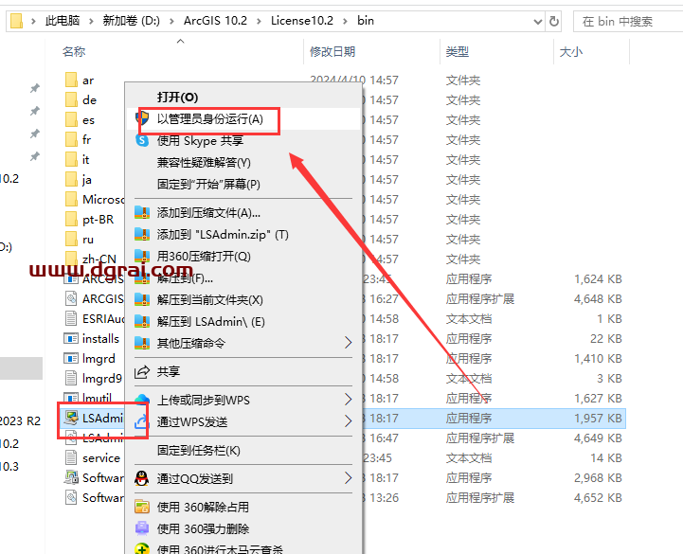This screenshot has height=554, width=683.
Task: Click the compression icon beside 添加到压缩文件
Action: click(x=142, y=212)
